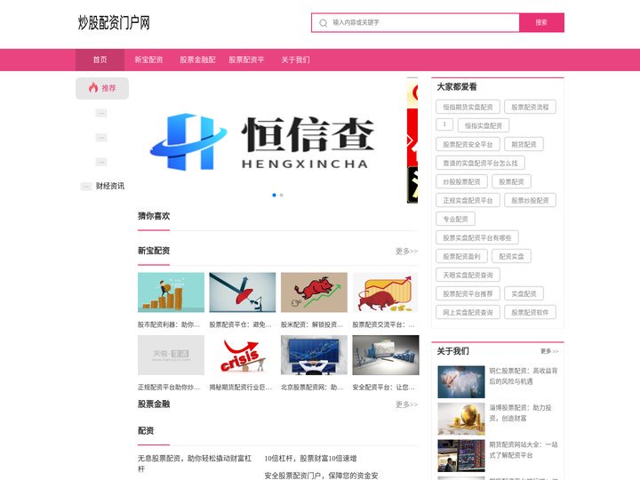Click the red bull with green arrow thumbnail
The image size is (640, 480).
314,292
